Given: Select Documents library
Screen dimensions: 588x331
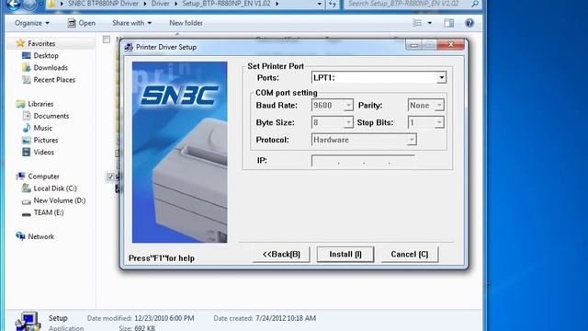Looking at the screenshot, I should click(51, 116).
